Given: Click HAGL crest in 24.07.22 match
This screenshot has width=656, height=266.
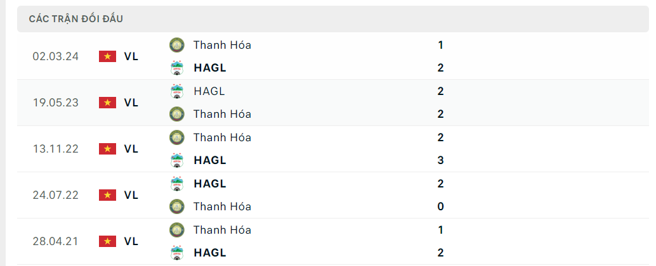Looking at the screenshot, I should pos(176,184).
